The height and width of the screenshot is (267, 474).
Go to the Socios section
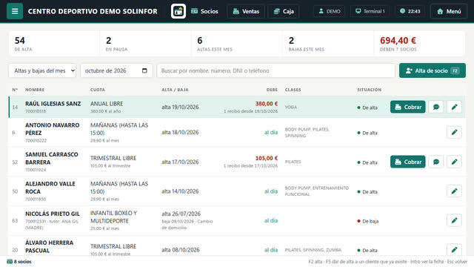204,11
